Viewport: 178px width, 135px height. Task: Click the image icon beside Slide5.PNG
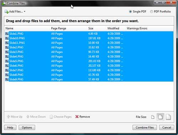7,61
